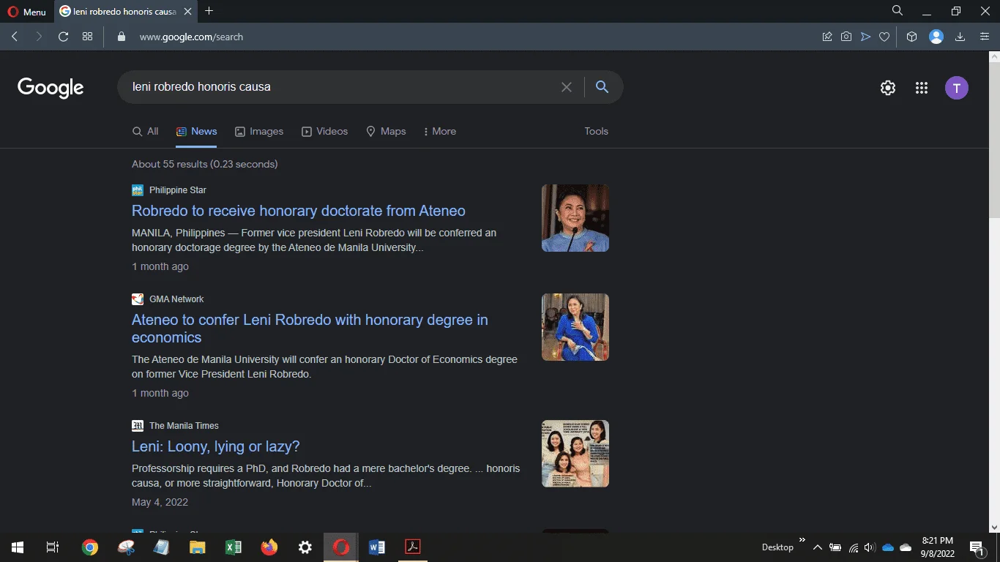Screen dimensions: 1000x562
Task: Expand the More search options
Action: [x=440, y=131]
